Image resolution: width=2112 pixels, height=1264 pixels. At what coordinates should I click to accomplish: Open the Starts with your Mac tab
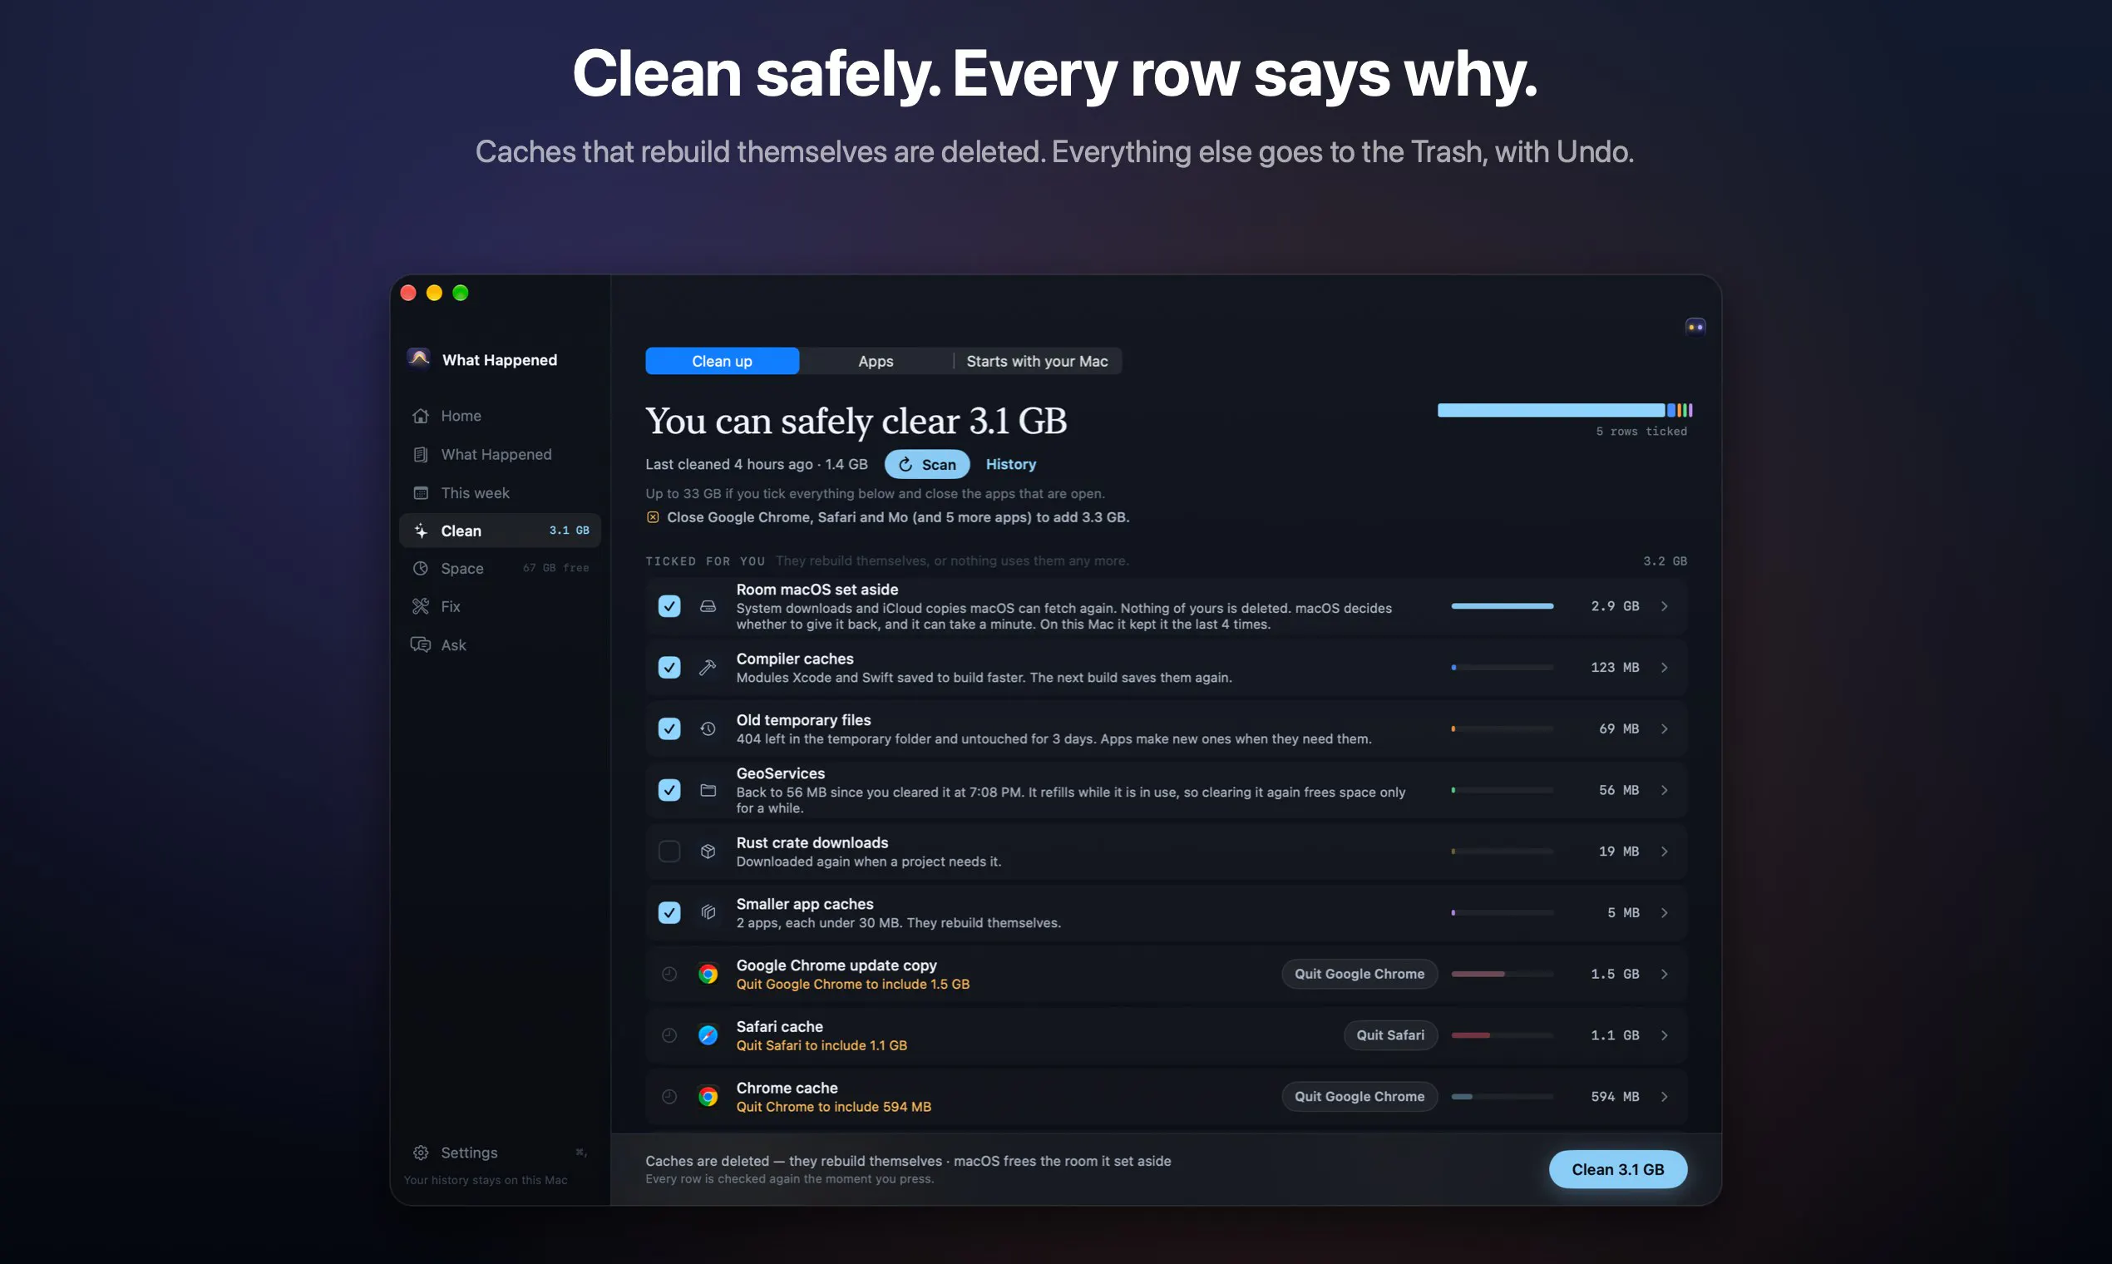pos(1037,361)
